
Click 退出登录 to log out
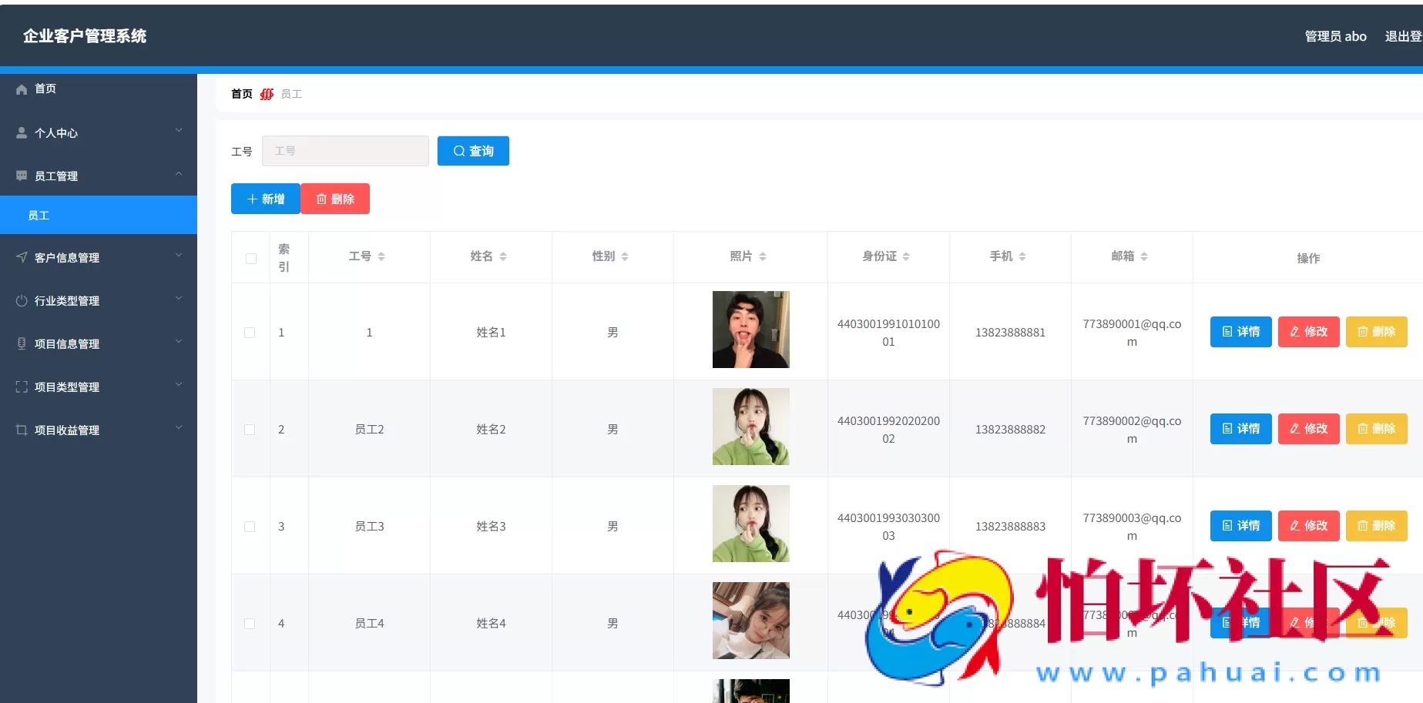[x=1405, y=35]
